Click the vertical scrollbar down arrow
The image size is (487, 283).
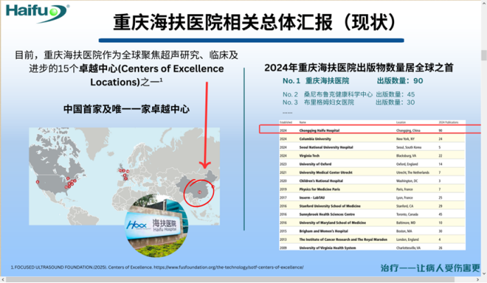click(484, 273)
